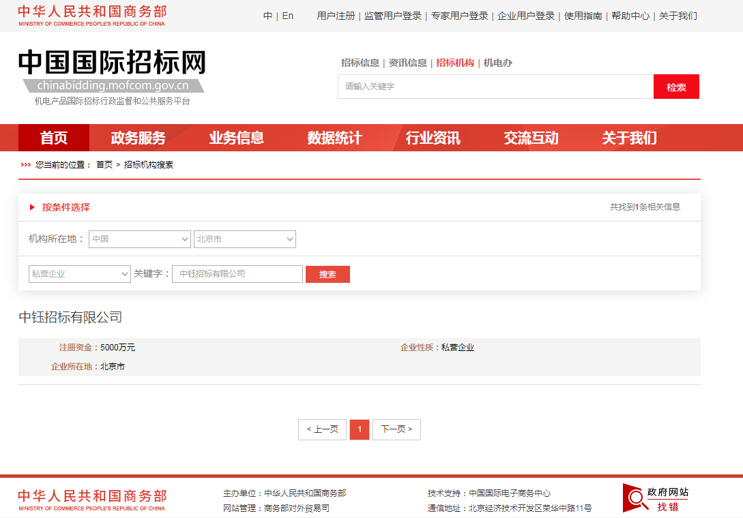This screenshot has width=743, height=518.
Task: Click the Ministry of Commerce header logo
Action: pos(92,16)
